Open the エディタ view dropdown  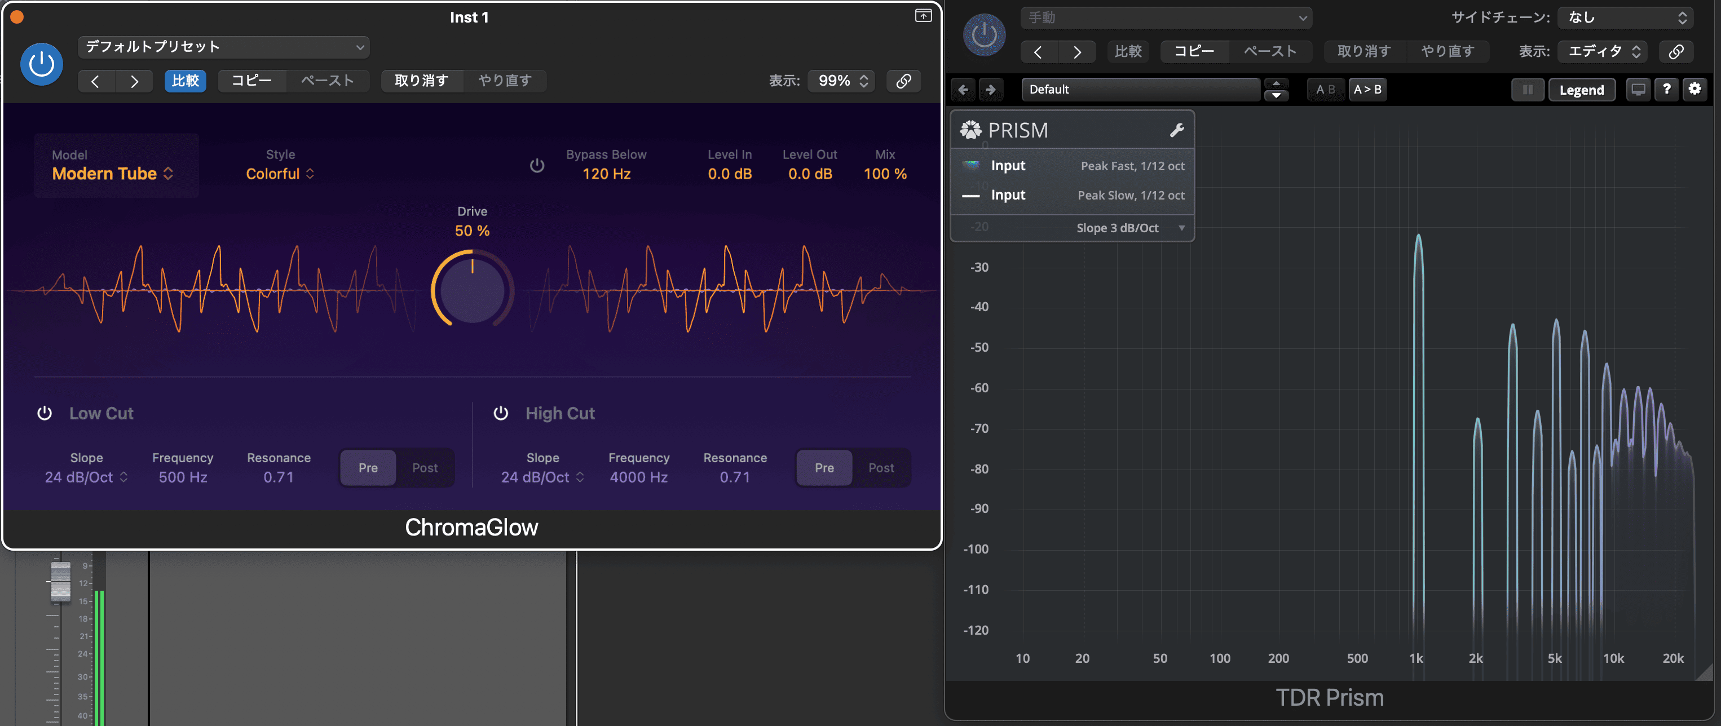[x=1603, y=51]
